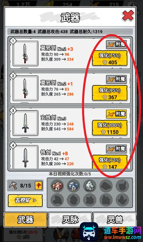Go mining via 去挖矿 button
The image size is (143, 242).
click(25, 201)
